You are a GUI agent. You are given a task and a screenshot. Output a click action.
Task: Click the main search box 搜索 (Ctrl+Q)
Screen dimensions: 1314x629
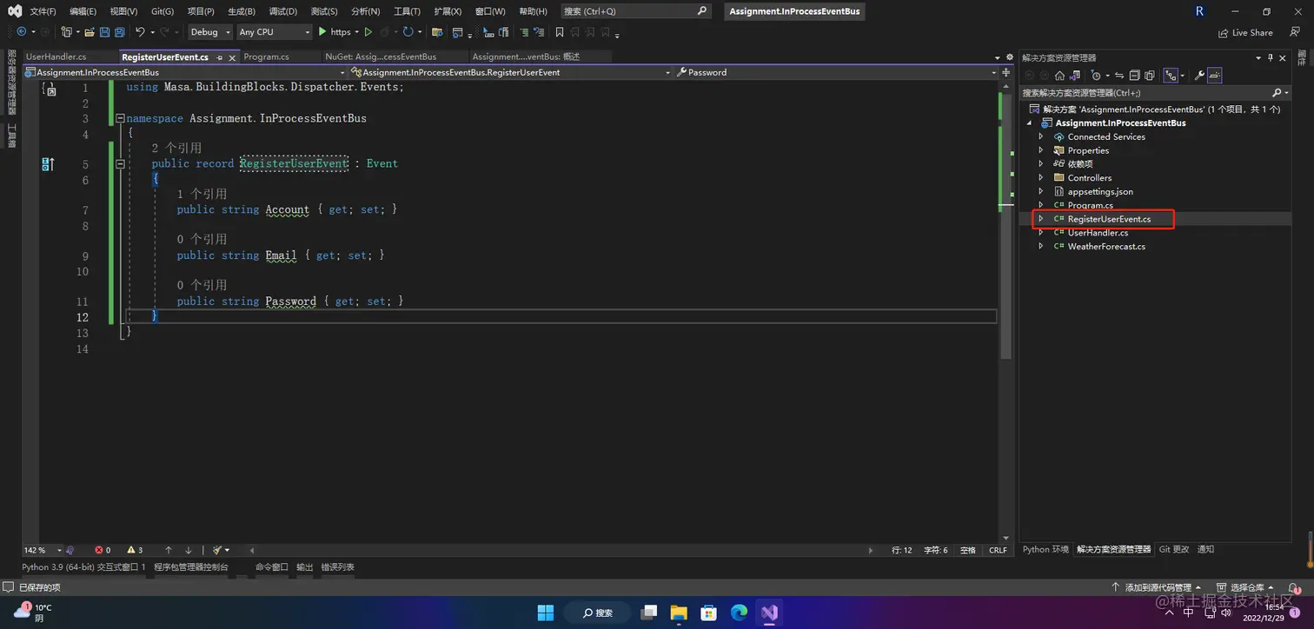pyautogui.click(x=634, y=11)
